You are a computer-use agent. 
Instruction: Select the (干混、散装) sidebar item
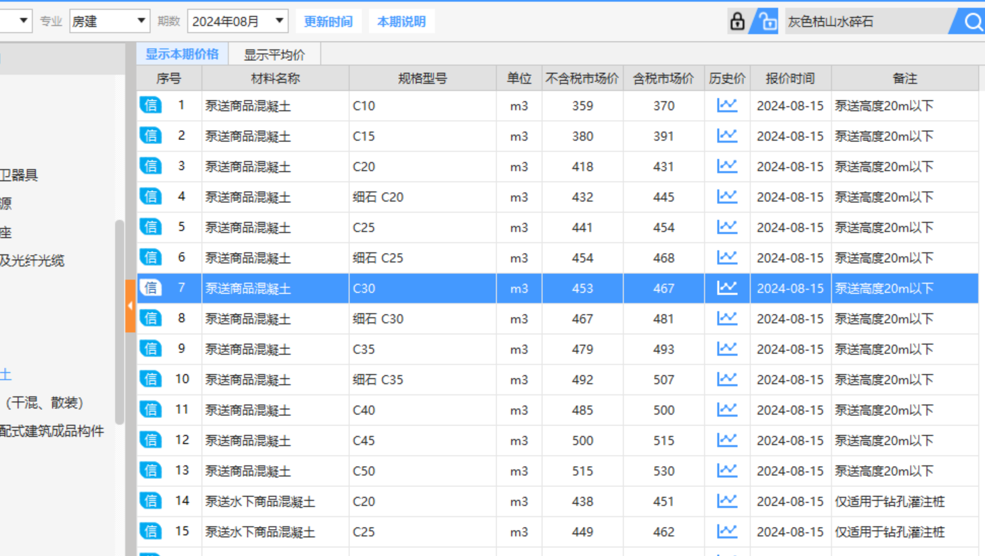[45, 402]
